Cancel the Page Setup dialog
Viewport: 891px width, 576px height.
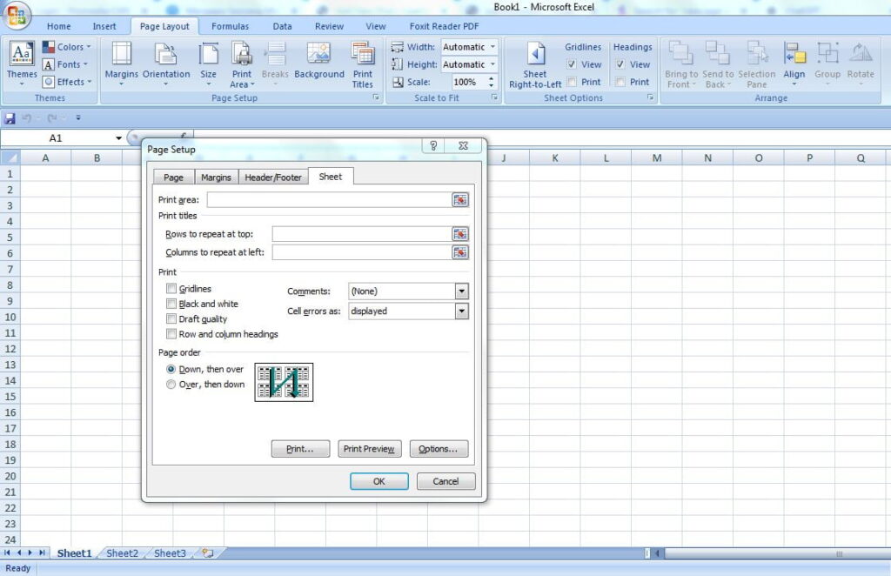pos(446,481)
